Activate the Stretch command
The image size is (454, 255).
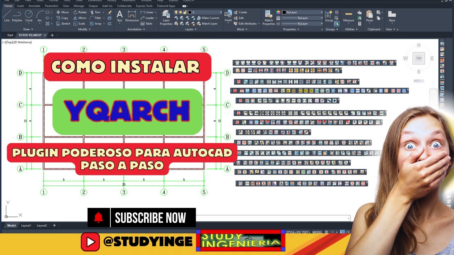click(63, 24)
